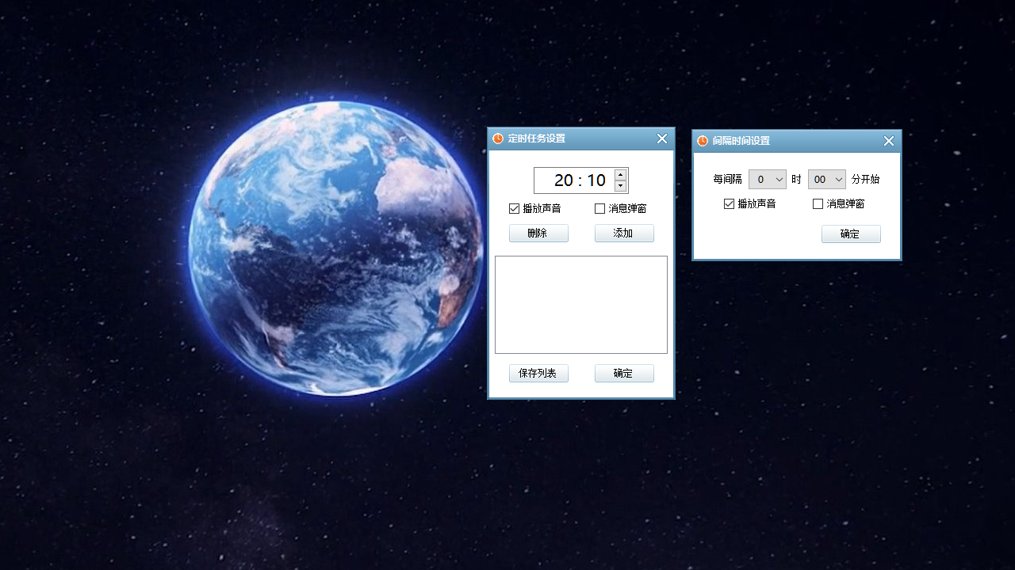Open the interval minute dropdown showing 00
Screen dimensions: 1015x570
826,179
